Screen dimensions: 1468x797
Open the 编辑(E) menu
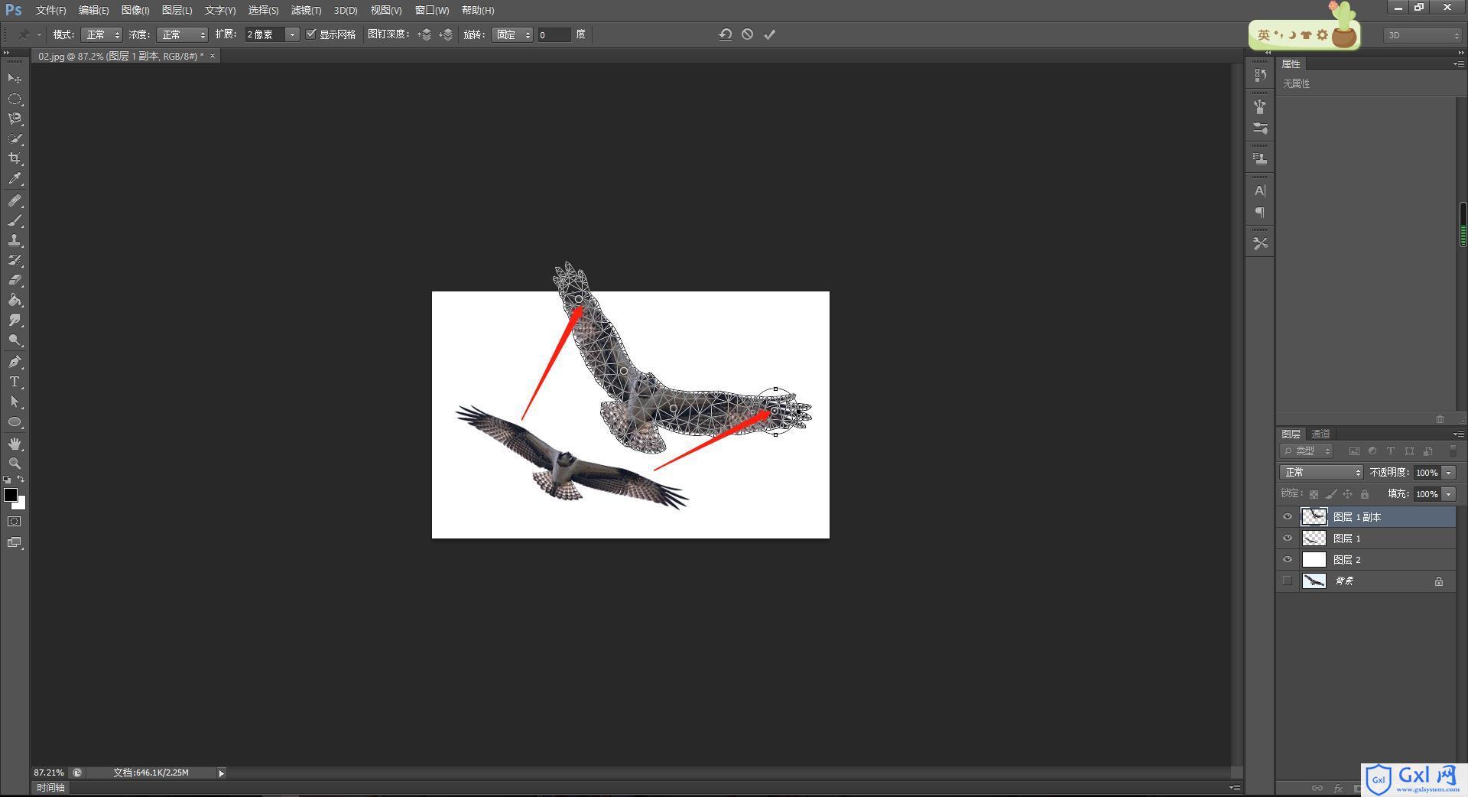click(93, 10)
